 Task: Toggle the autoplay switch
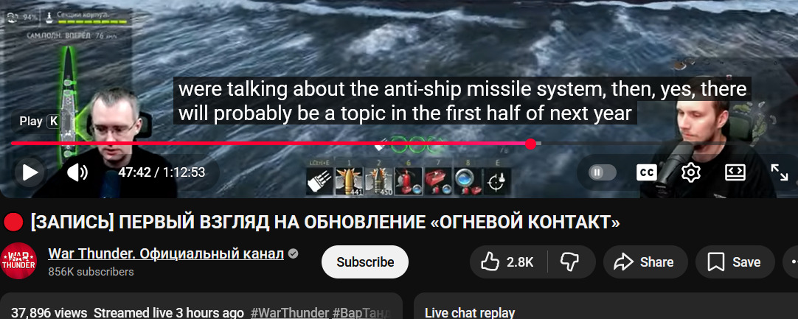(602, 172)
